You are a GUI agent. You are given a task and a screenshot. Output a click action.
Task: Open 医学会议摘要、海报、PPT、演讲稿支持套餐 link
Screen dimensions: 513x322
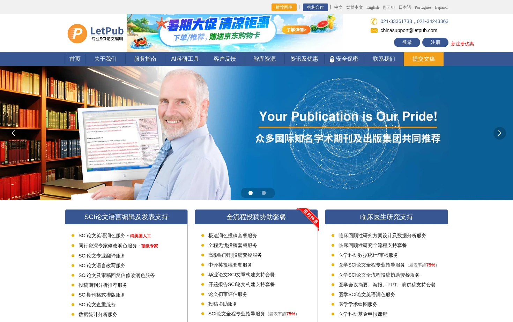[387, 285]
